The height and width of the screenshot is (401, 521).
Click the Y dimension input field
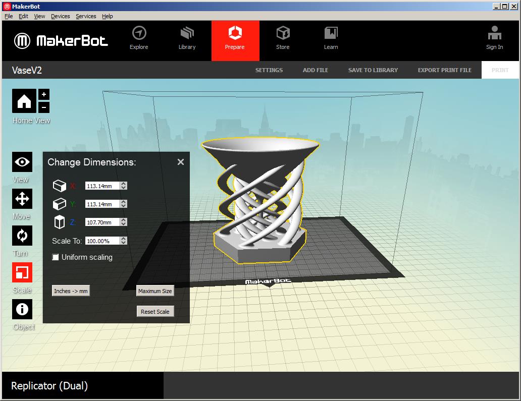(102, 204)
